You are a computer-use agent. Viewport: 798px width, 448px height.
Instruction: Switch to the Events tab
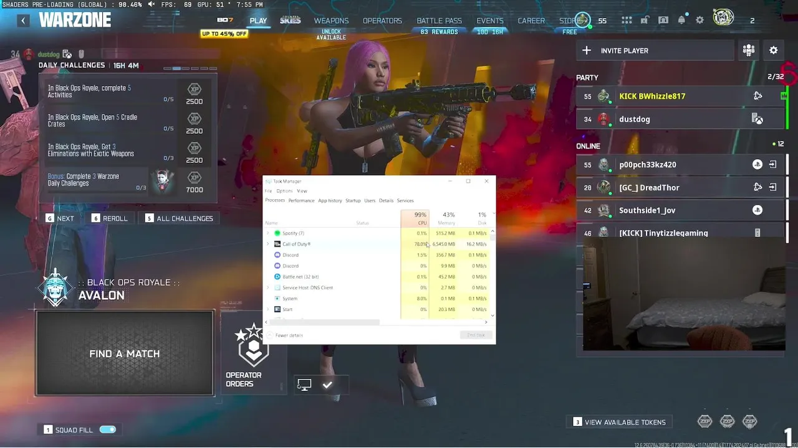coord(490,21)
